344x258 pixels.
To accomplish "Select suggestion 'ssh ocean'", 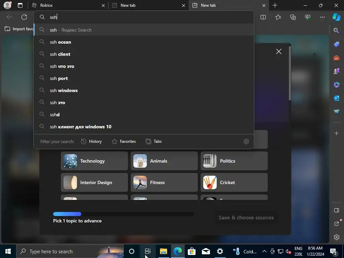I will pyautogui.click(x=144, y=42).
